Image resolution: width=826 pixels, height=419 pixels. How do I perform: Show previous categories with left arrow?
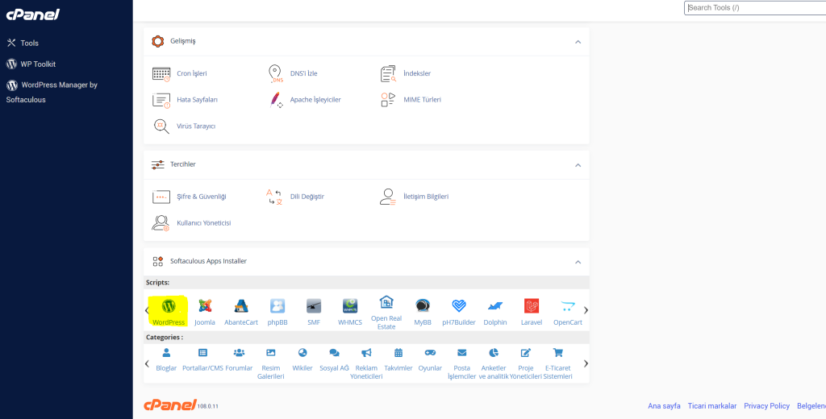click(147, 363)
